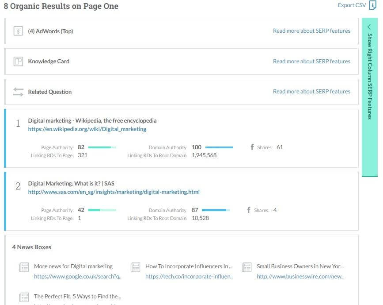Click news icon beside How To Incorporate Influencers
The height and width of the screenshot is (305, 383).
pos(135,267)
